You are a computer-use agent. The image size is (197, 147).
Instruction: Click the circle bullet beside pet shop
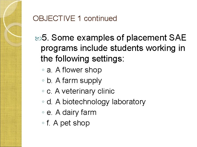point(43,123)
